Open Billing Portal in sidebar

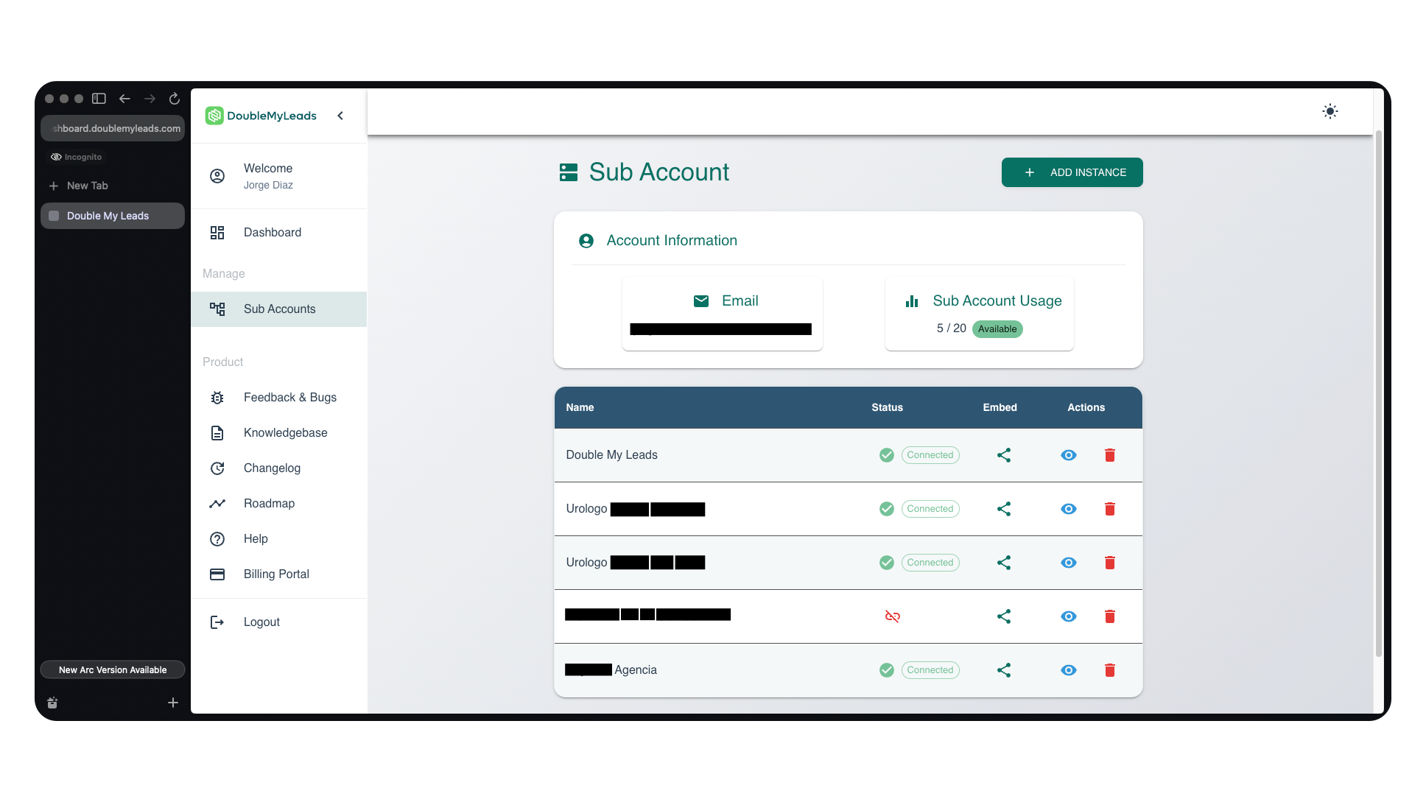pos(276,574)
